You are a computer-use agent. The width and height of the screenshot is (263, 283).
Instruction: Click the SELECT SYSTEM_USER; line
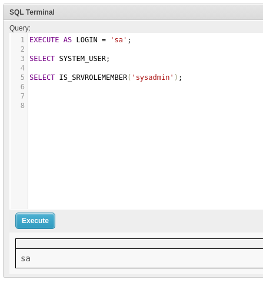point(69,59)
